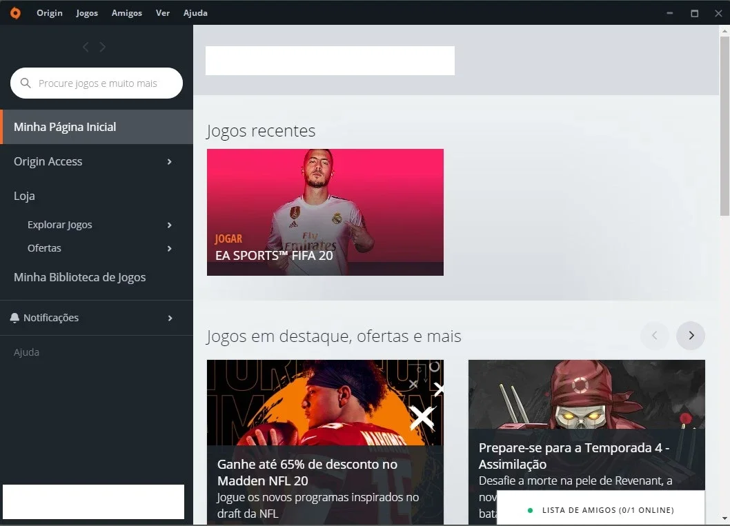This screenshot has width=730, height=526.
Task: Click the Origin logo icon
Action: point(15,13)
